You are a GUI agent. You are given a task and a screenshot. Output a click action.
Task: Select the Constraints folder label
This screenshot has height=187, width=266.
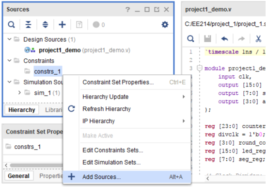[x=39, y=61]
